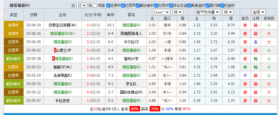Click the 法林明高RJ team link
279x115 pixels.
pyautogui.click(x=63, y=75)
